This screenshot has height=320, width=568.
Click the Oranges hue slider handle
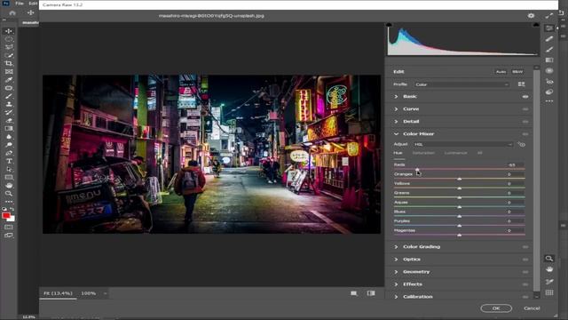[460, 179]
